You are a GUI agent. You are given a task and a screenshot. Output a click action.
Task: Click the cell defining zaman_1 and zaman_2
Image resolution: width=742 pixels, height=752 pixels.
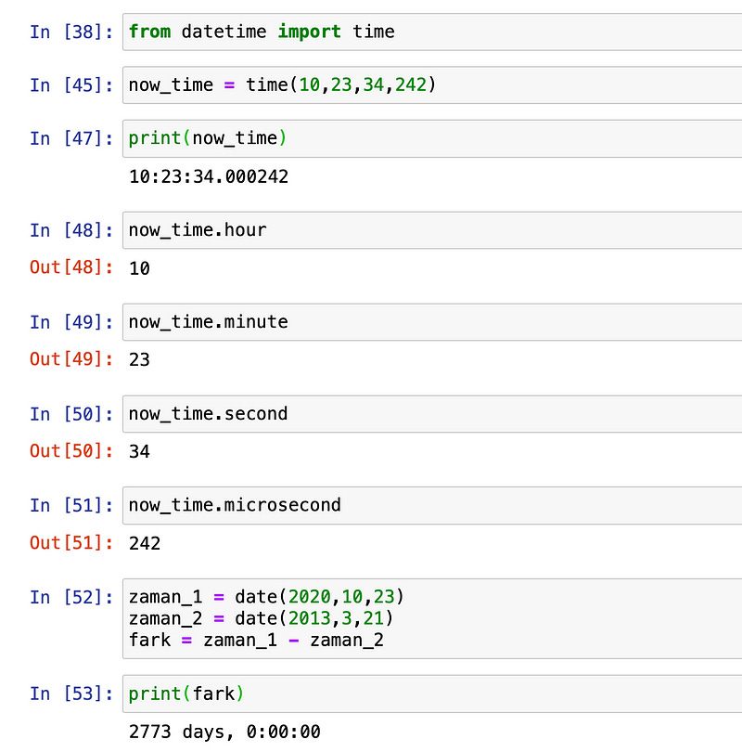click(432, 618)
